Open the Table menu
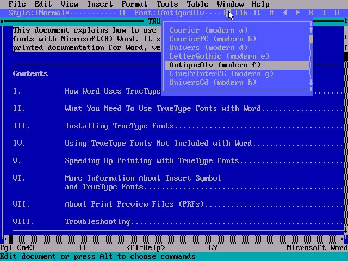Viewport: 348px width, 261px height. coord(197,4)
